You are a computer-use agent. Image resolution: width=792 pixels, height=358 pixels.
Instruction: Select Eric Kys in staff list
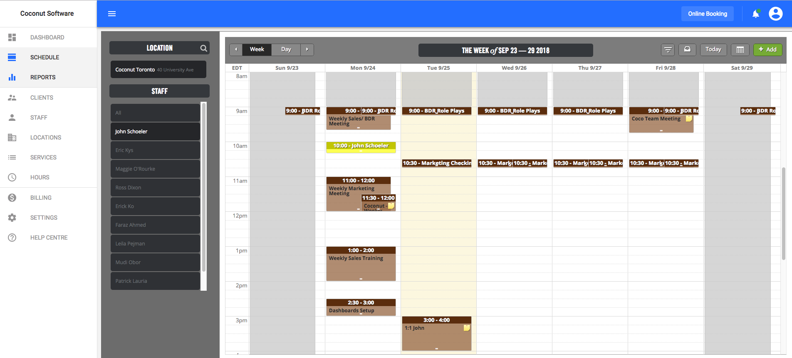point(155,150)
